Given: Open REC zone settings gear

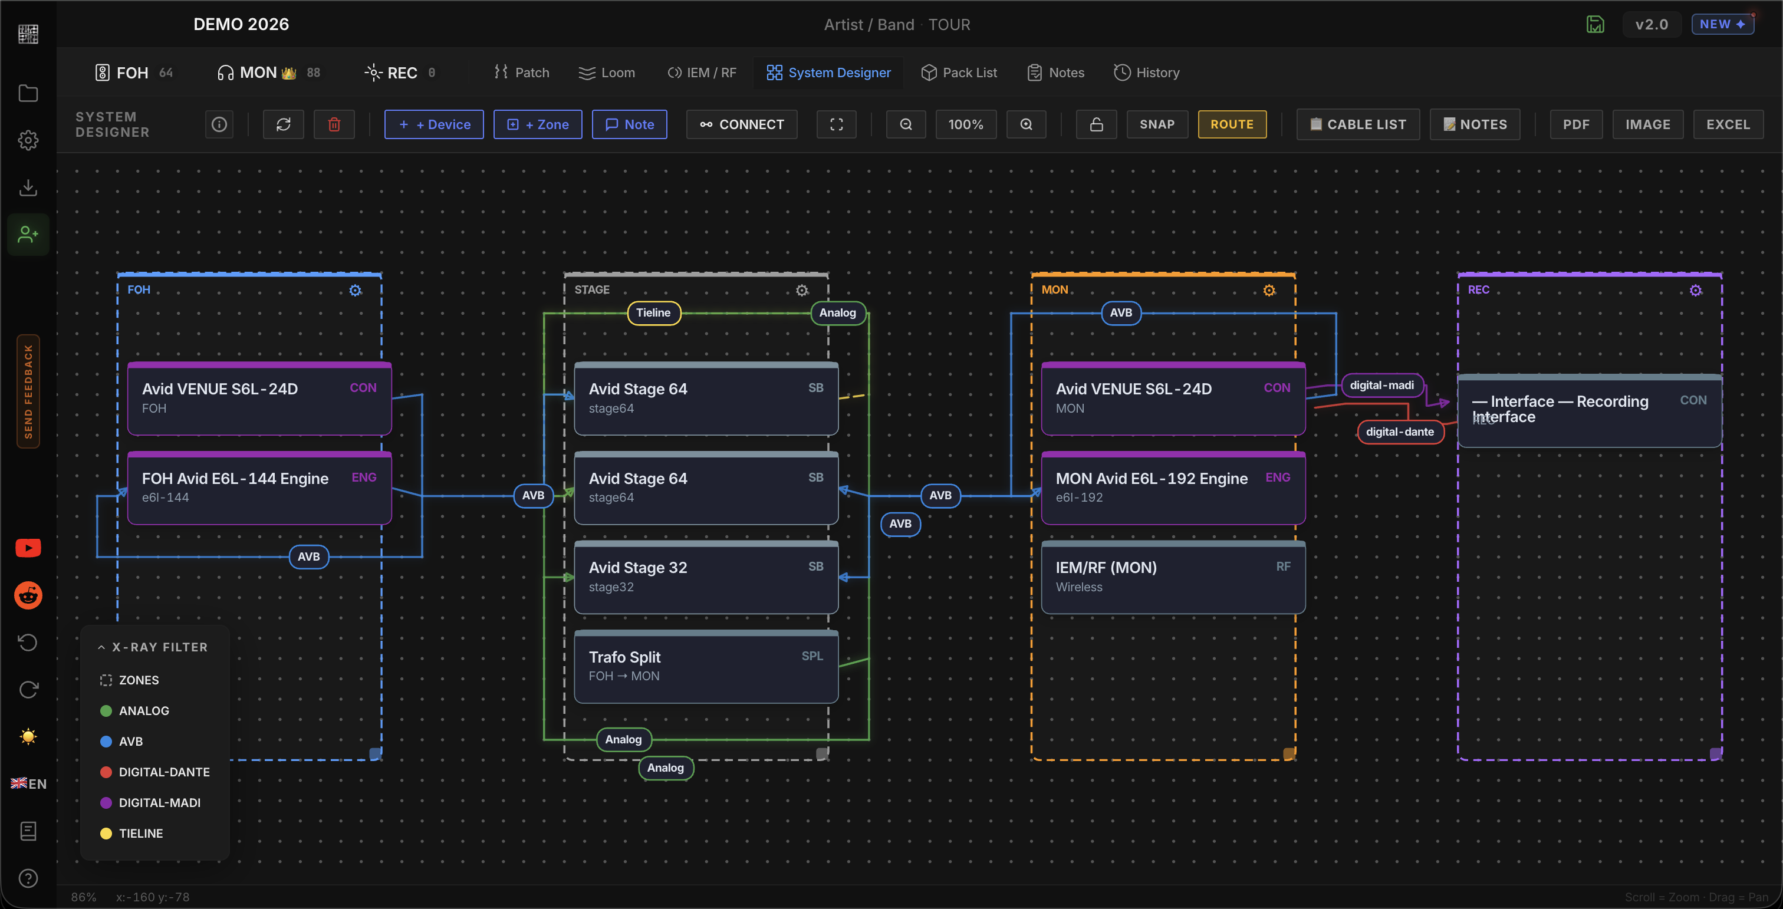Looking at the screenshot, I should pos(1695,291).
